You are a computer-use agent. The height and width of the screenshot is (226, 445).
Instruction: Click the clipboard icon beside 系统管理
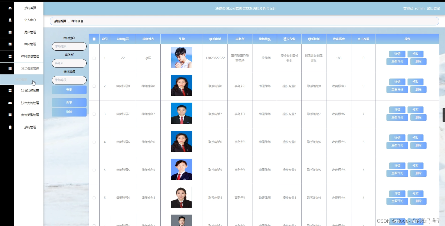point(10,127)
